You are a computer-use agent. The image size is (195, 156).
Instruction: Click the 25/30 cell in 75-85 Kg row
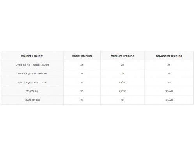pyautogui.click(x=122, y=91)
